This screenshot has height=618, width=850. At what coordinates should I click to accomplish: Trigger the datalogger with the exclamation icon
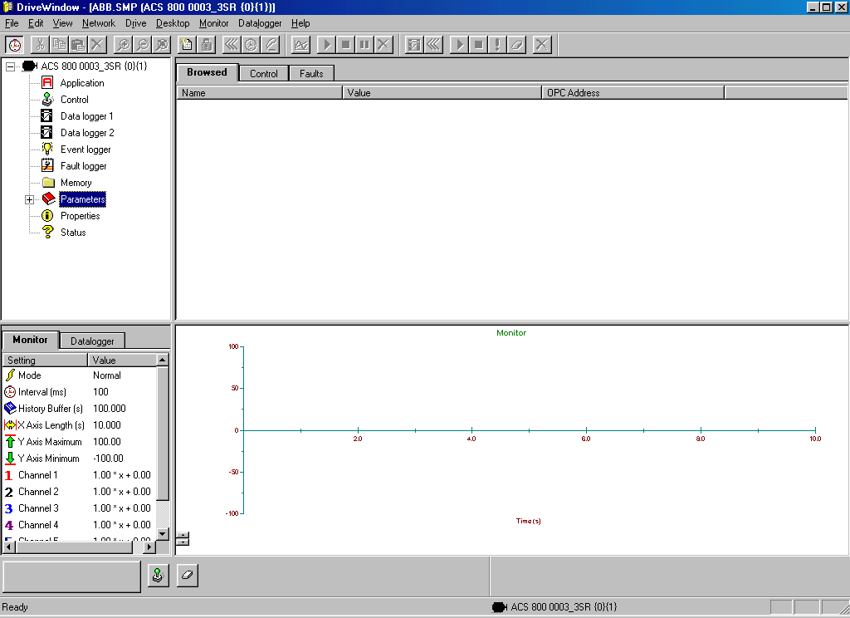(x=497, y=45)
